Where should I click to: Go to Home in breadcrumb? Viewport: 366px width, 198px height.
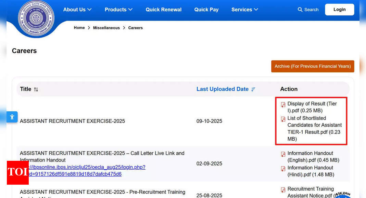click(x=79, y=28)
